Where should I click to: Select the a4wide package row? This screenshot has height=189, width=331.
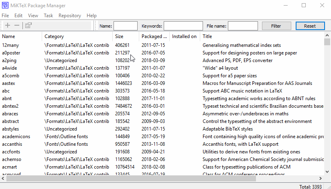[162, 68]
